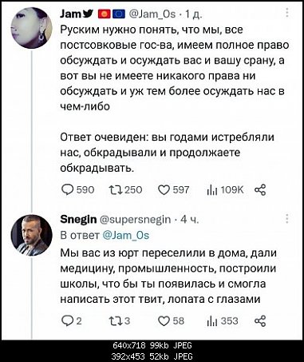Open the @Jam_Os mention link in reply
Image resolution: width=304 pixels, height=362 pixels.
[126, 236]
